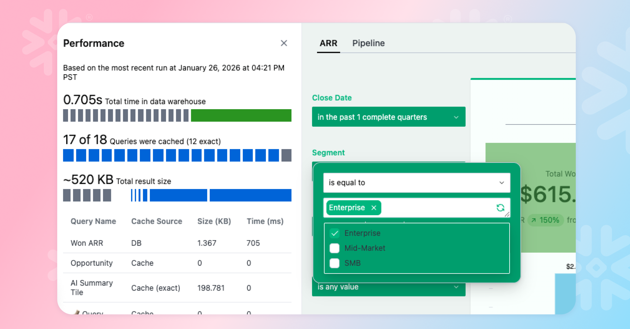Uncheck the Enterprise checkbox
Viewport: 630px width, 329px height.
click(334, 233)
